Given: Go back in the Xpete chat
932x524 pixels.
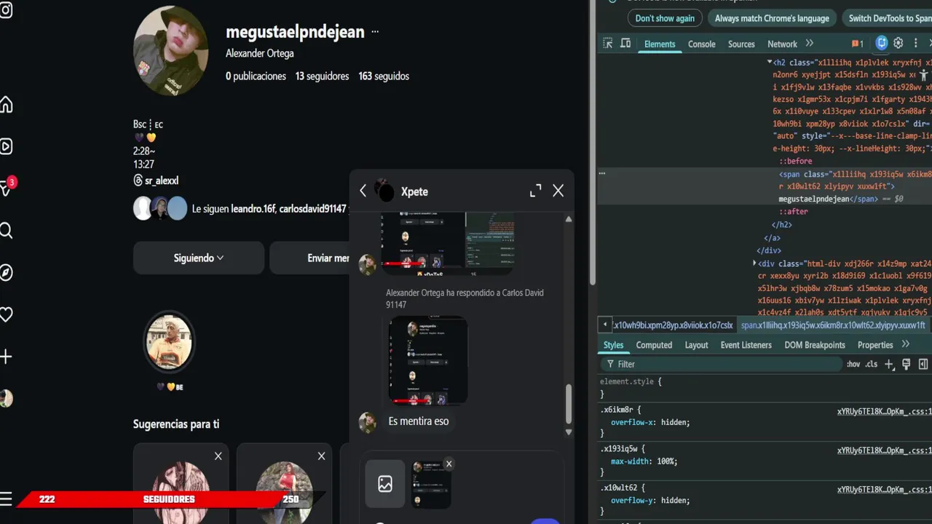Looking at the screenshot, I should (363, 191).
